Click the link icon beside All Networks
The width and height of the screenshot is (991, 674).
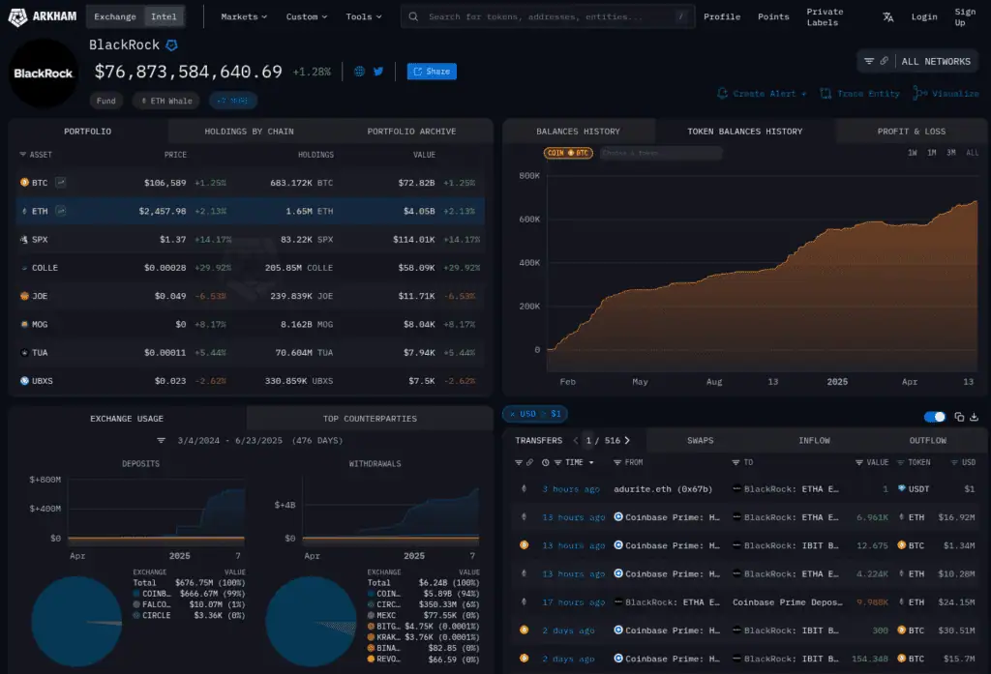coord(885,61)
